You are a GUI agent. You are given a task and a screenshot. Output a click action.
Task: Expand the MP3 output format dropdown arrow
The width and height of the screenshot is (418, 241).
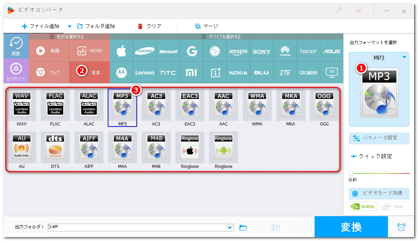pos(404,57)
